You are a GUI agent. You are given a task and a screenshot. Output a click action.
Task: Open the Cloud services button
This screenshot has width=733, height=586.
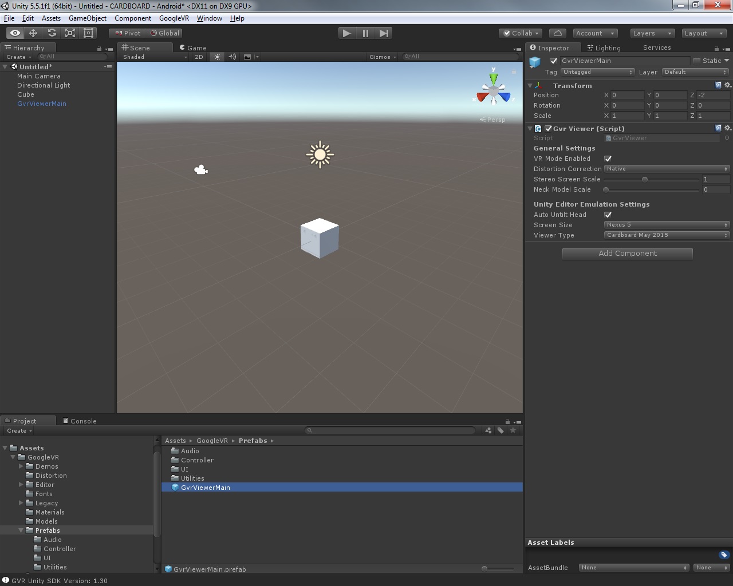tap(558, 33)
